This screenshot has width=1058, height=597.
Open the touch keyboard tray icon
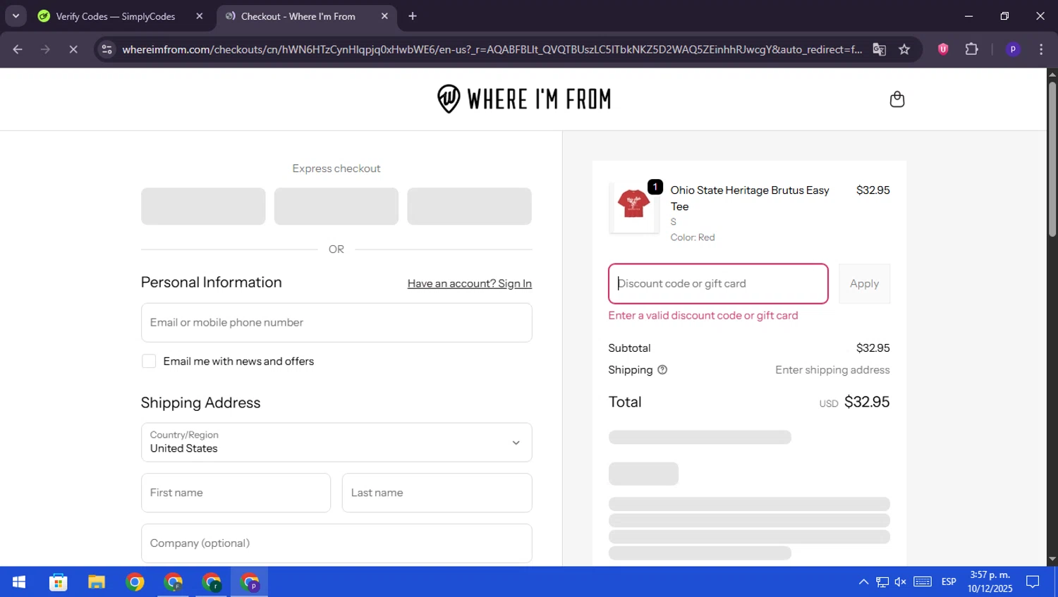(923, 582)
